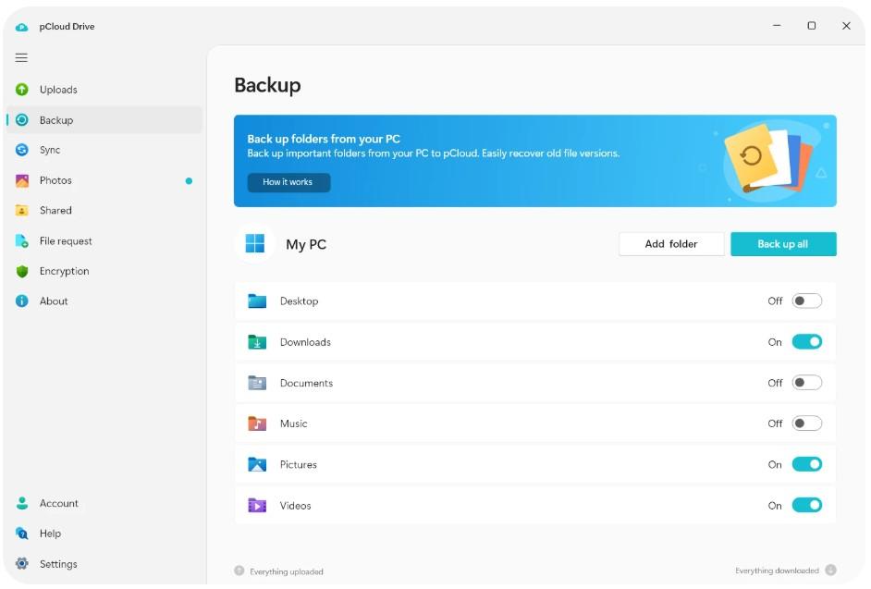Click the How it works button
The width and height of the screenshot is (871, 589).
288,182
